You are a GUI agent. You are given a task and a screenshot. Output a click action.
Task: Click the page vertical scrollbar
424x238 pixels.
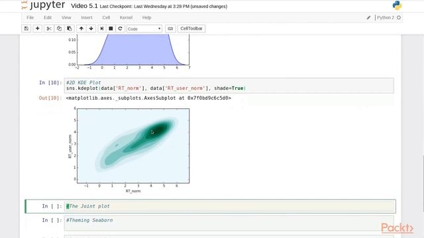(423, 184)
